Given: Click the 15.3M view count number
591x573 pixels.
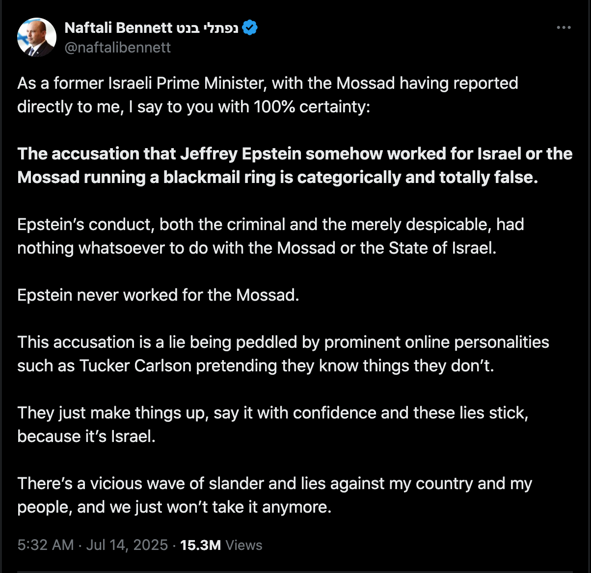Looking at the screenshot, I should click(x=201, y=545).
